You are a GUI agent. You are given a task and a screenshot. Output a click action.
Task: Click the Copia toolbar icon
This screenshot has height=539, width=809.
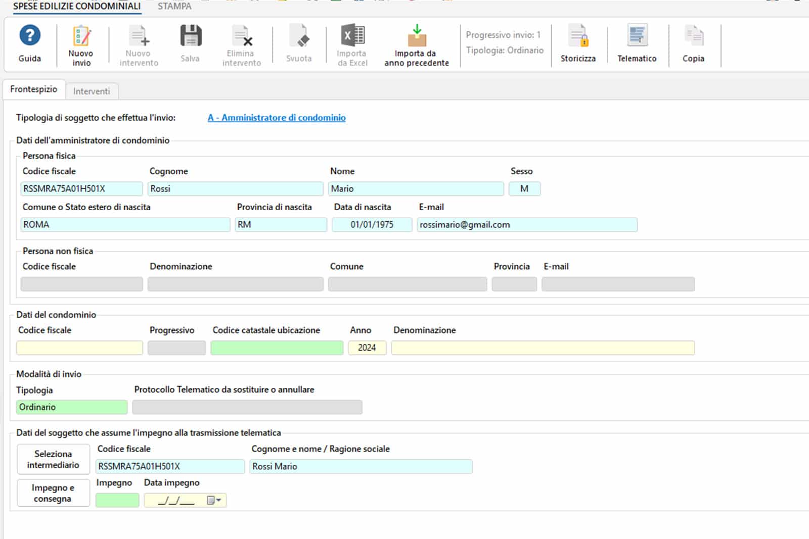tap(693, 36)
